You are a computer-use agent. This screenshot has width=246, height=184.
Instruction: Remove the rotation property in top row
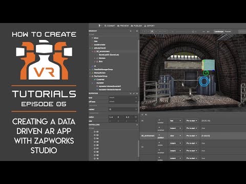coord(159,120)
